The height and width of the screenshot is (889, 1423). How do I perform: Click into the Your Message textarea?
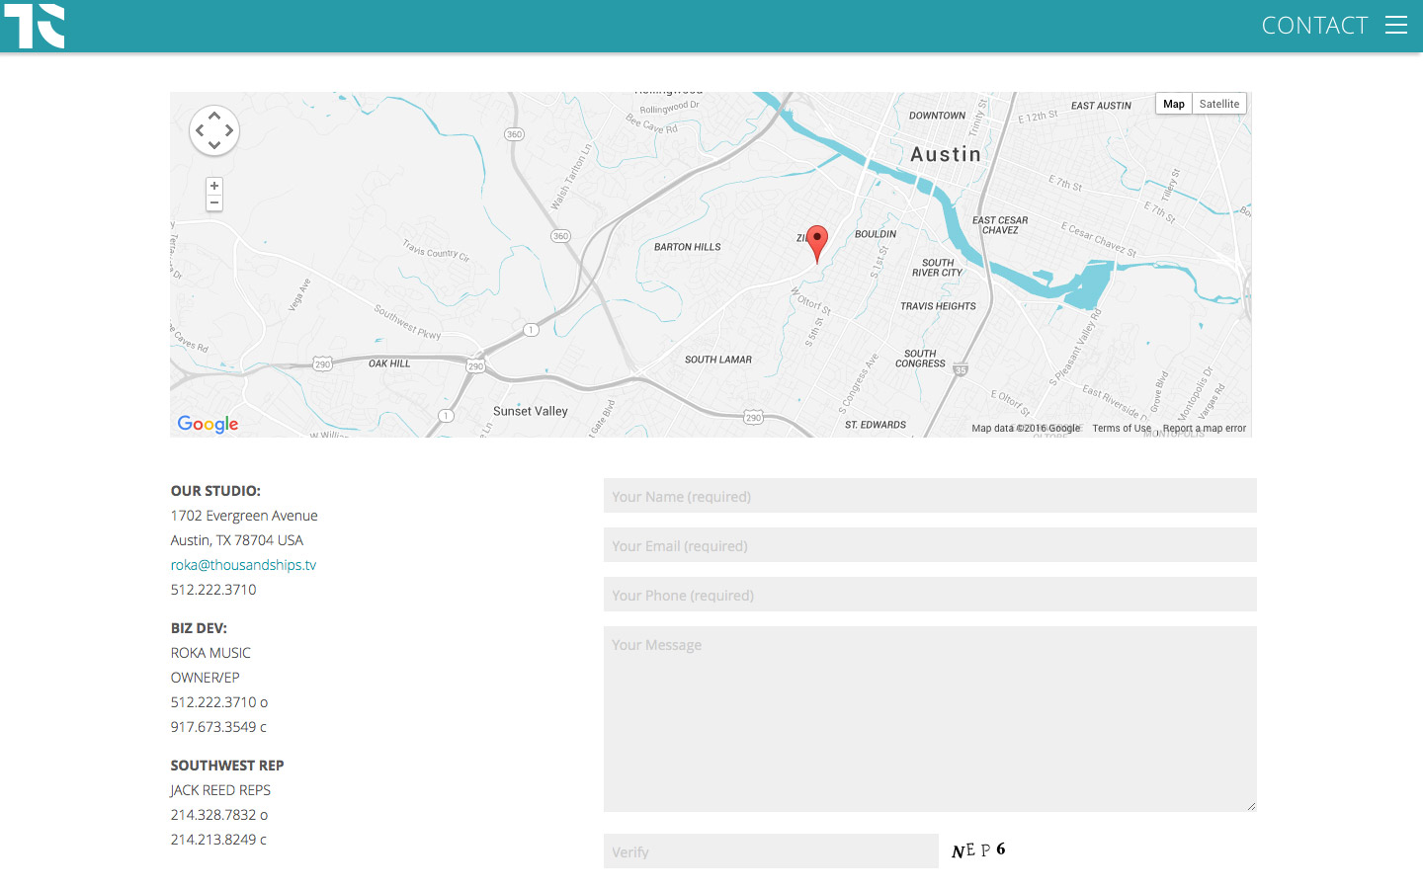coord(930,719)
